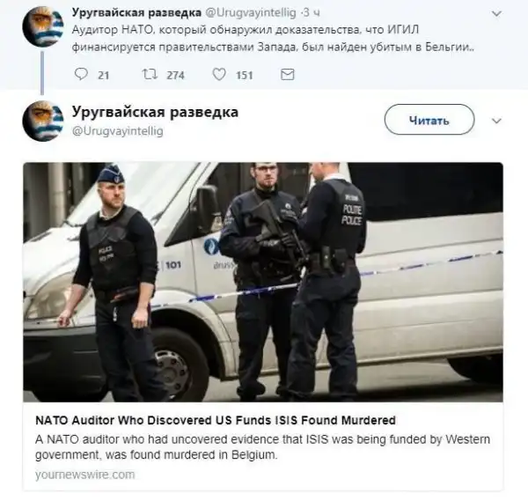The height and width of the screenshot is (501, 528).
Task: Visit the yournewswire.com source link
Action: pos(84,475)
